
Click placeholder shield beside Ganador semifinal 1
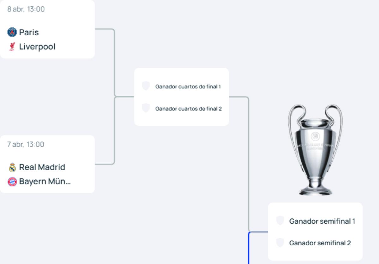[280, 221]
